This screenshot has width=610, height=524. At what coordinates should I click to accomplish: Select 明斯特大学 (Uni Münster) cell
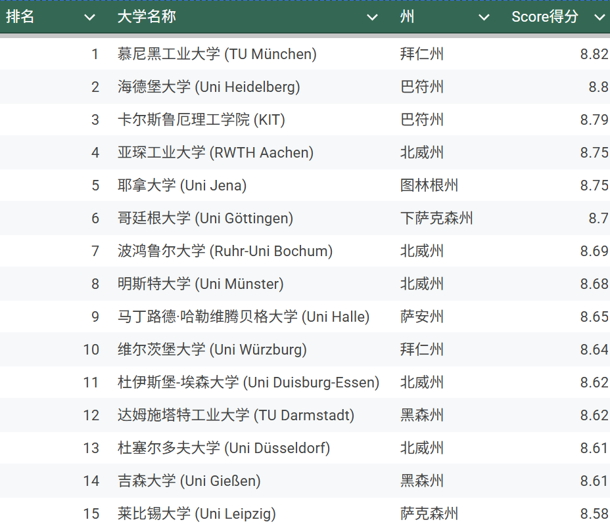(x=200, y=284)
